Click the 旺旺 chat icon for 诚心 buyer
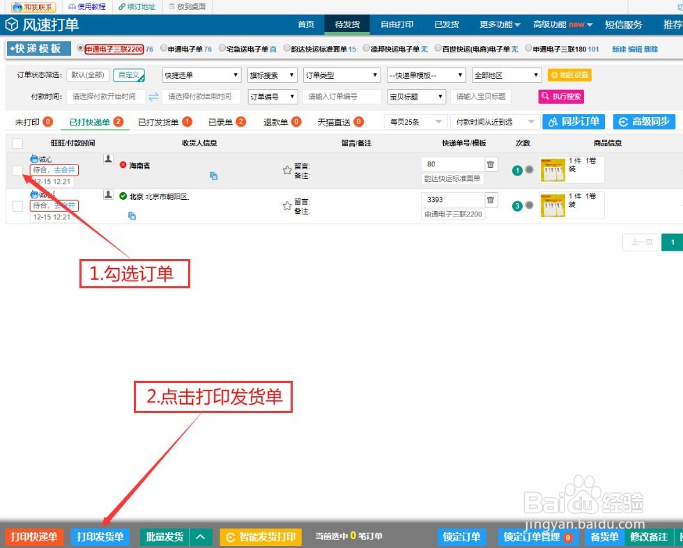 pos(33,159)
